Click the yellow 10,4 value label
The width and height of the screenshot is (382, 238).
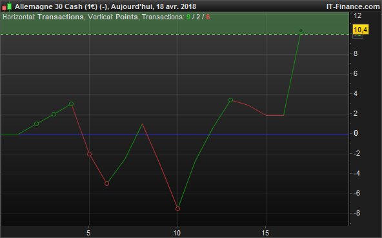coord(361,30)
